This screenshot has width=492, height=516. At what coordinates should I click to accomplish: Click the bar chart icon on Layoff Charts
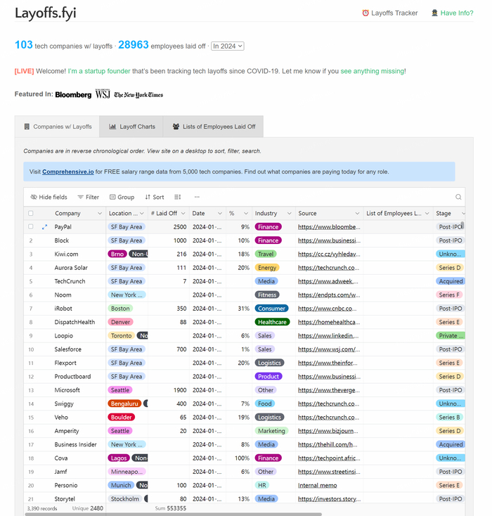tap(112, 127)
